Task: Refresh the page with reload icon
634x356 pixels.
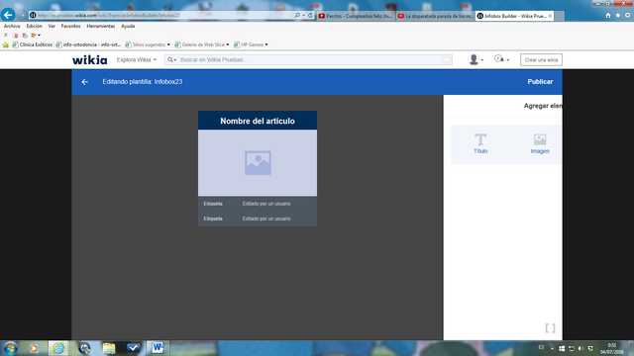Action: 310,16
